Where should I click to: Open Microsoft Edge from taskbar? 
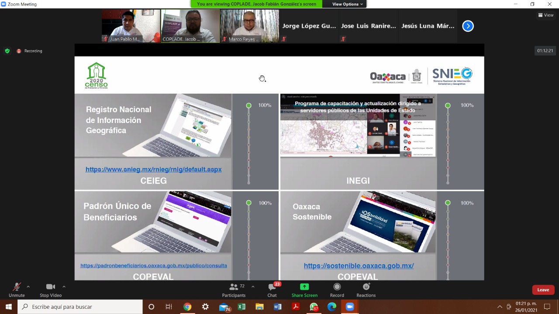coord(332,307)
